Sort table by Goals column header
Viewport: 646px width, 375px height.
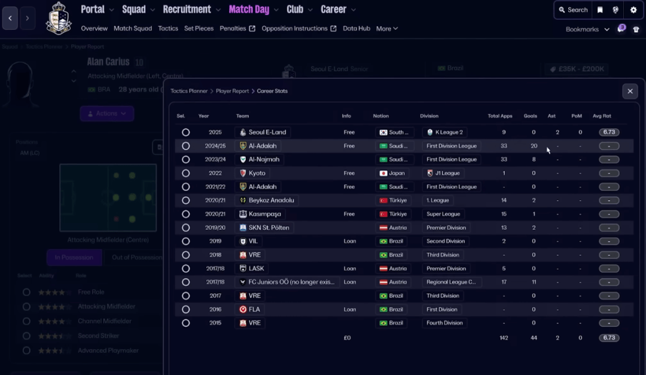pyautogui.click(x=530, y=116)
